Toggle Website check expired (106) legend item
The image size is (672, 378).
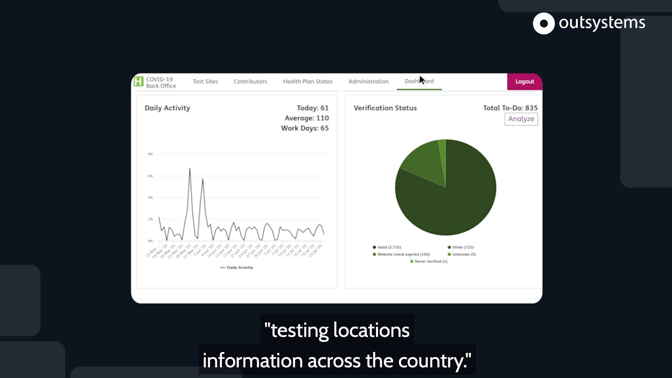401,254
